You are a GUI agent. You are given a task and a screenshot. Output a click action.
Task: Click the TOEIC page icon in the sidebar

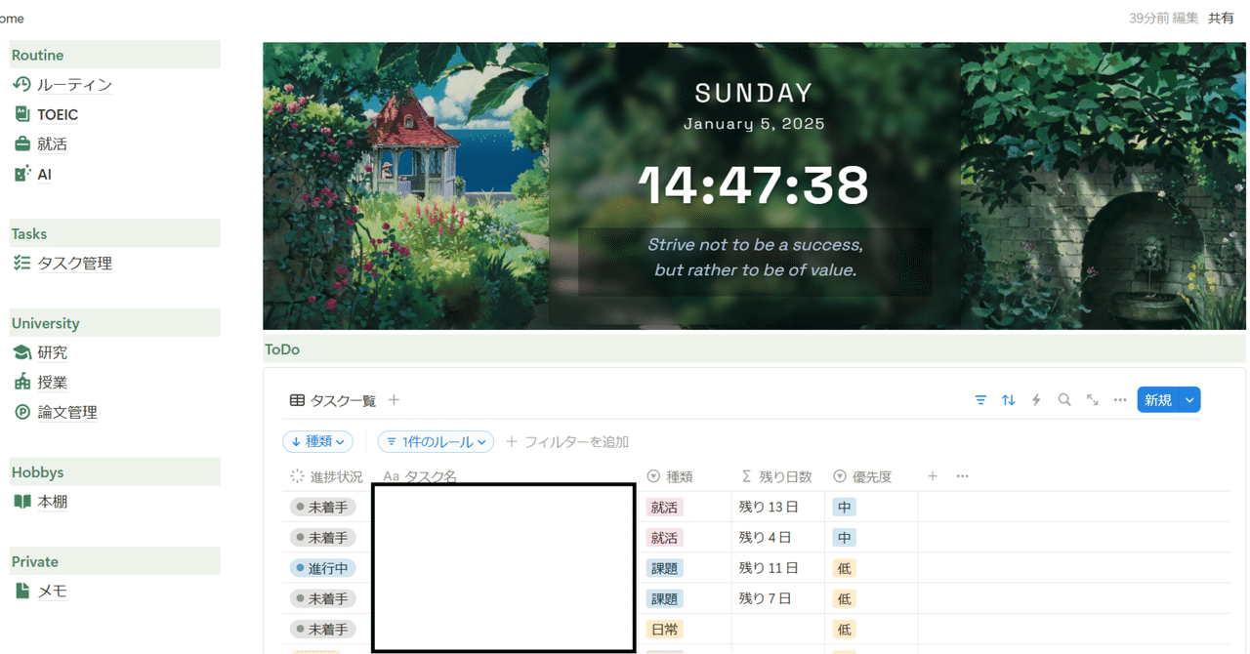[22, 114]
